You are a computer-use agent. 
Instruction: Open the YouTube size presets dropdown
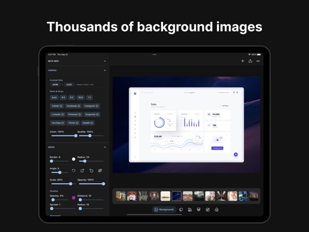click(x=58, y=123)
